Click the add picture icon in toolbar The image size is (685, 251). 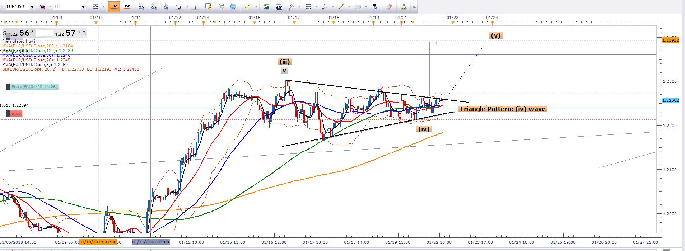click(266, 6)
